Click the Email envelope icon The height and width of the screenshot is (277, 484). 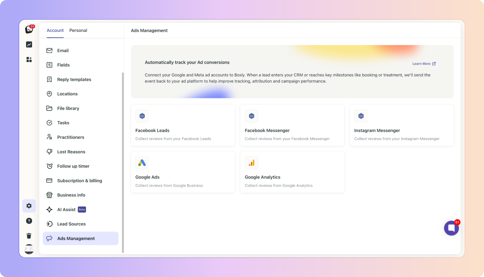pos(49,51)
